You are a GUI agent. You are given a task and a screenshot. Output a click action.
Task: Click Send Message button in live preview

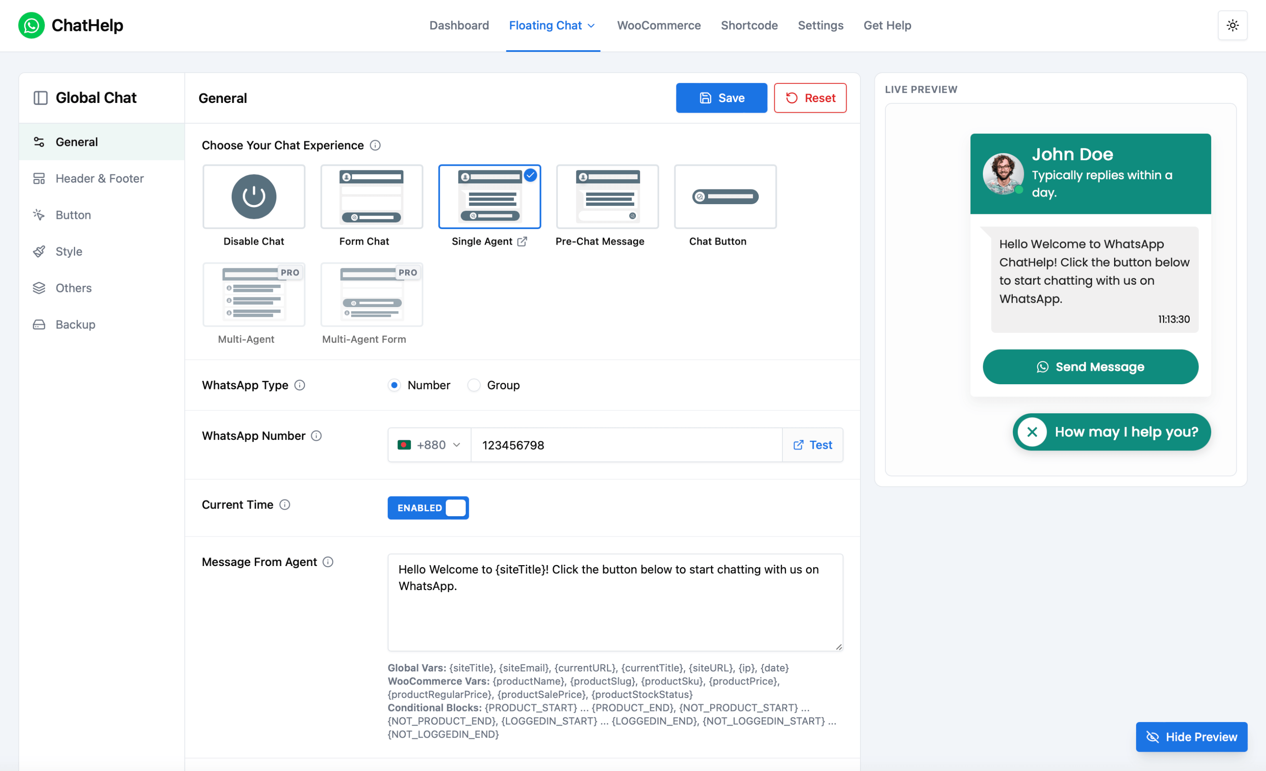(x=1090, y=367)
